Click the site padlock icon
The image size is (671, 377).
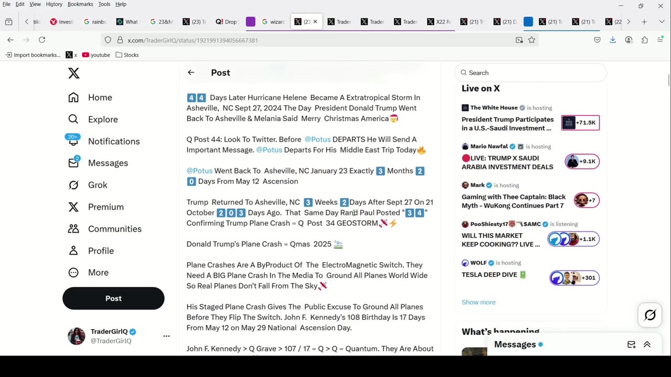(x=120, y=40)
